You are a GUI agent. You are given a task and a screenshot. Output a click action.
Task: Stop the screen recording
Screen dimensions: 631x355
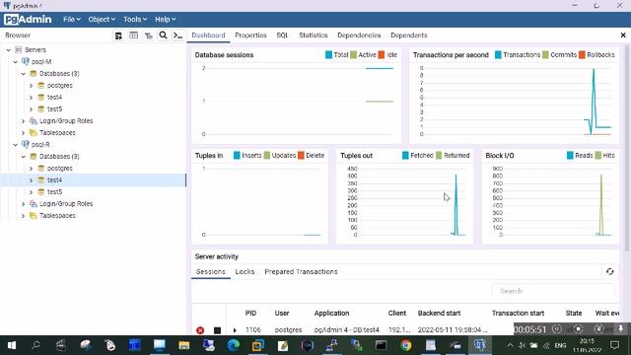click(x=578, y=329)
